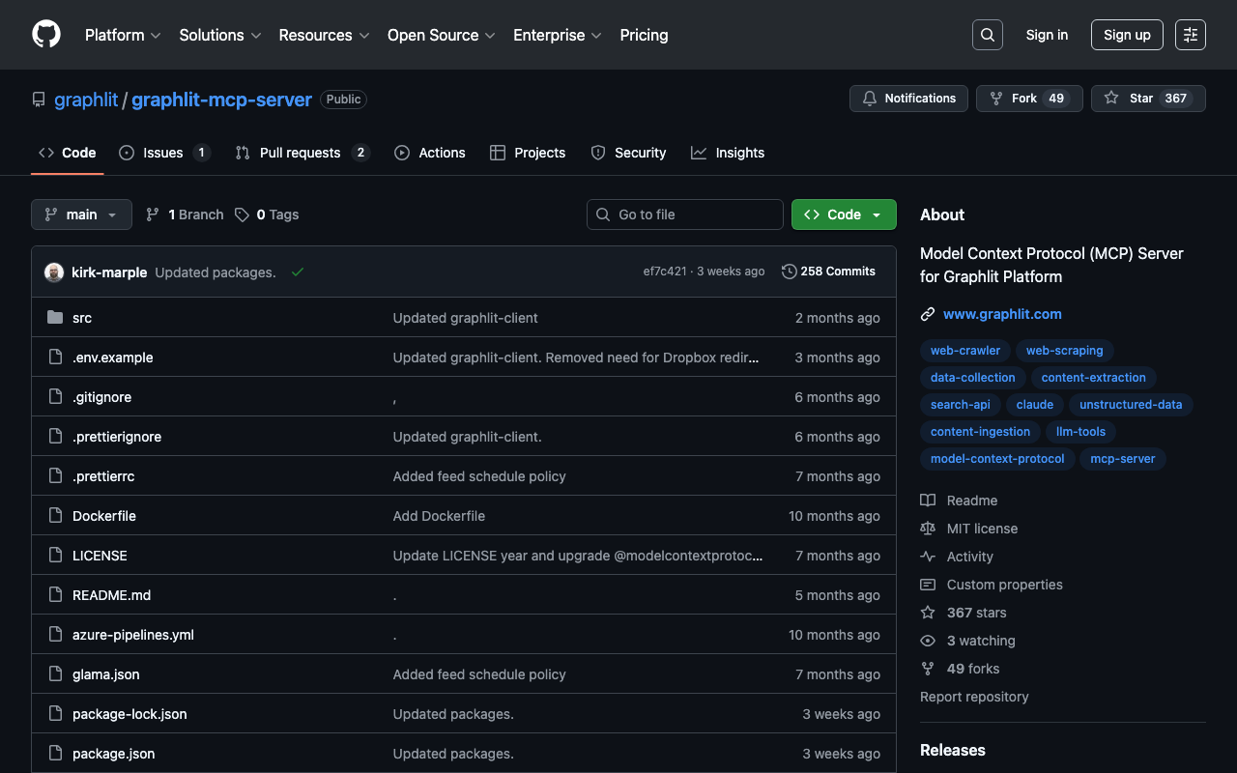Screen dimensions: 1237x773
Task: Click the Sign up button
Action: [1126, 35]
